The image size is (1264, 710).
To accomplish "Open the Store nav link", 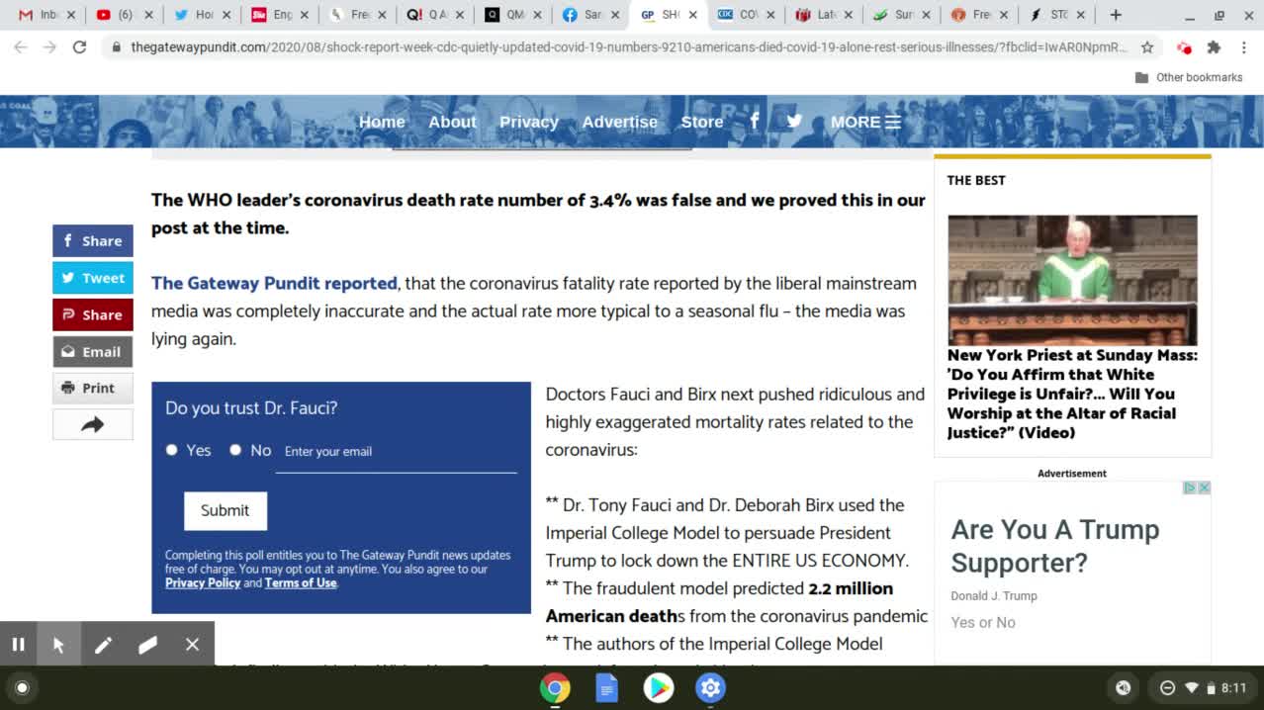I will [x=702, y=122].
